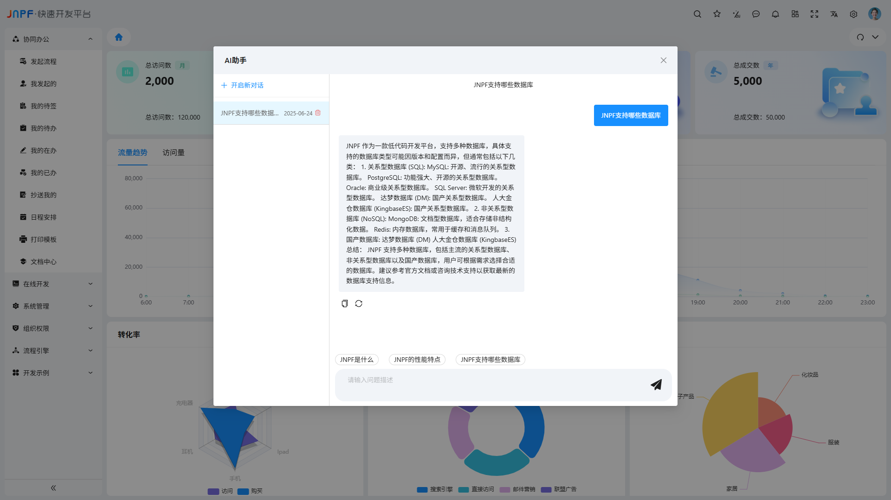Click the 年 tag beside 总成交数

click(770, 66)
